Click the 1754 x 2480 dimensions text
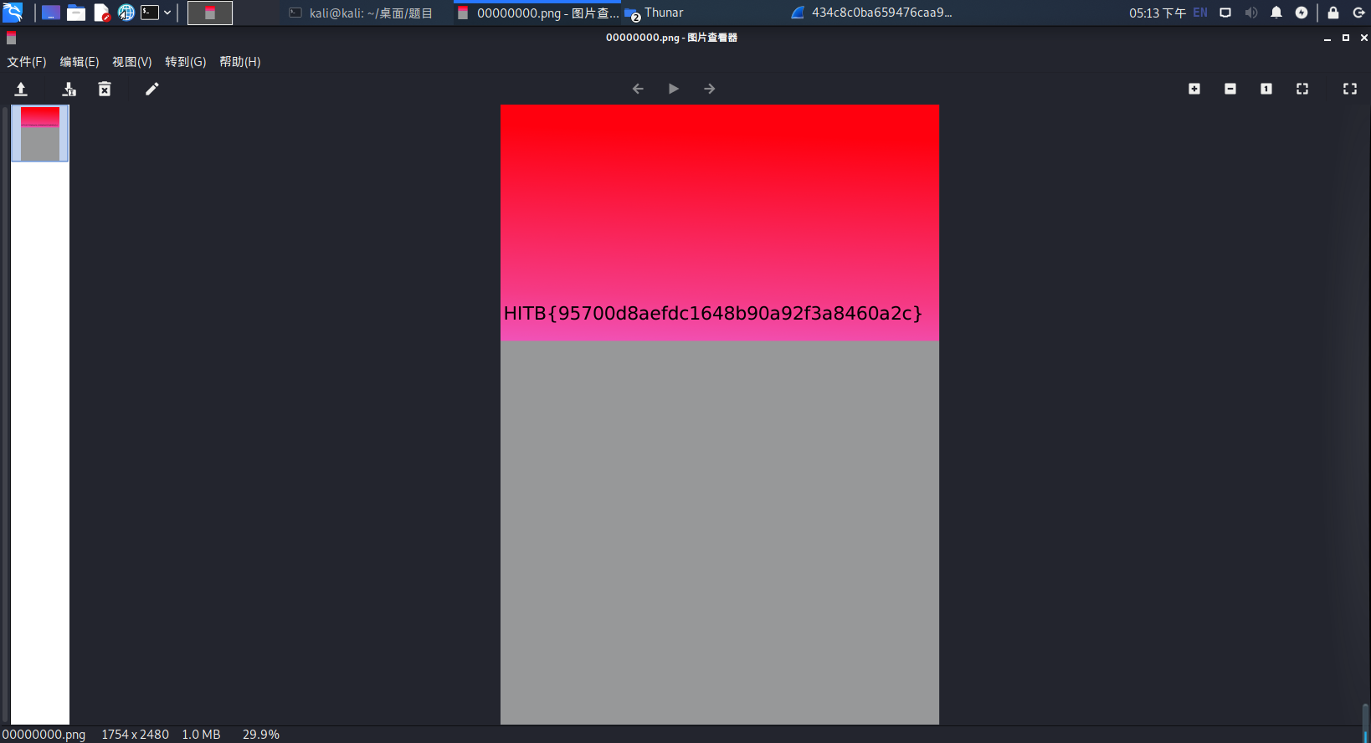Screen dimensions: 1371x743 pos(136,735)
